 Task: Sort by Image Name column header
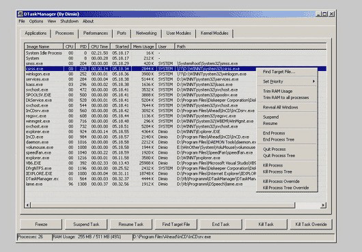(x=44, y=46)
